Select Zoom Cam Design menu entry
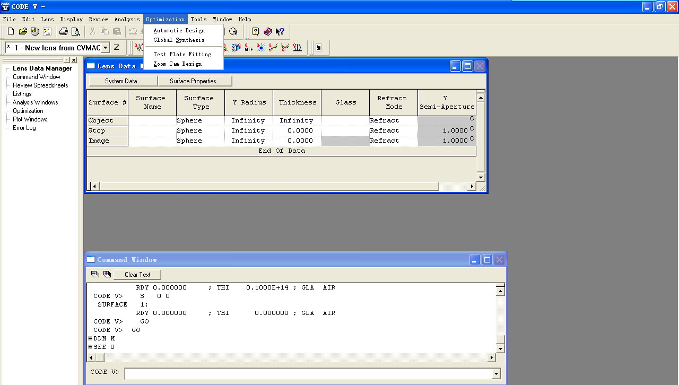 tap(178, 64)
